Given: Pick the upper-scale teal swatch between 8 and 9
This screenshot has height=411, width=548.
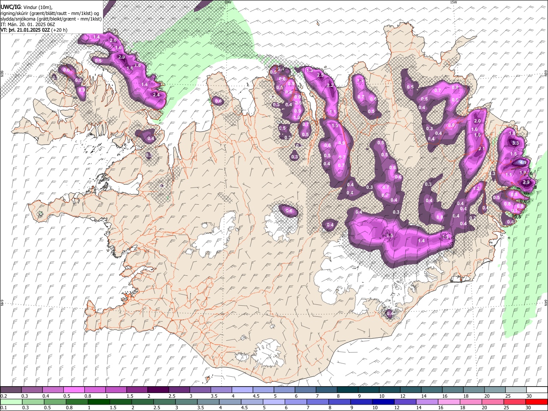Looking at the screenshot, I should tap(347, 390).
